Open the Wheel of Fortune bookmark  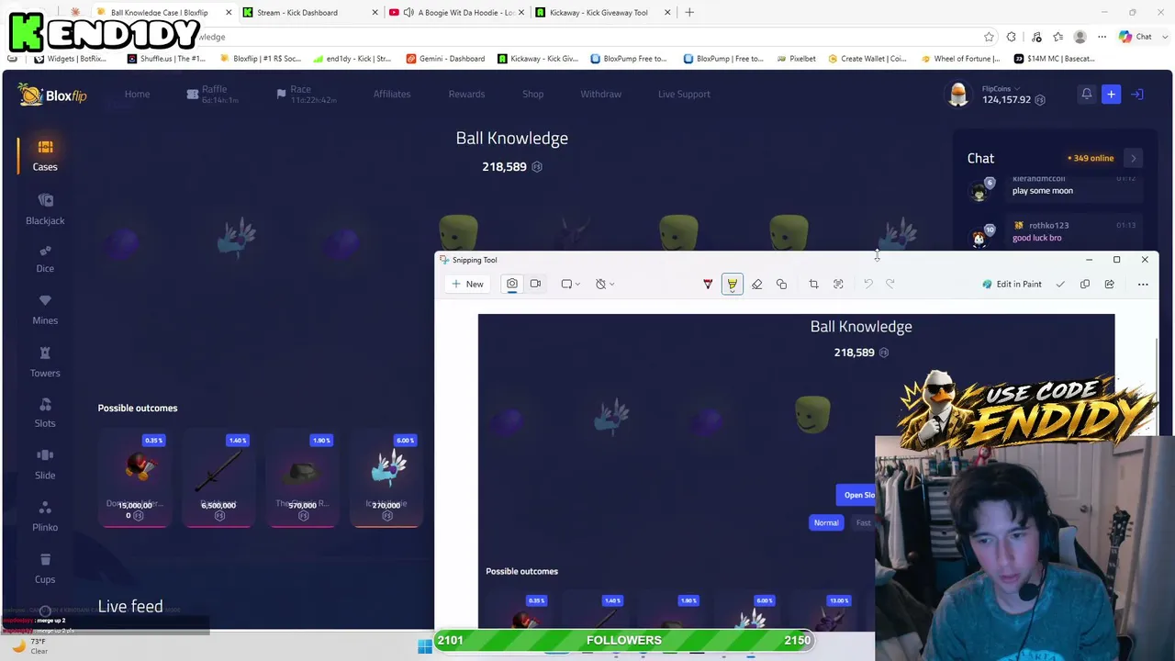tap(959, 59)
